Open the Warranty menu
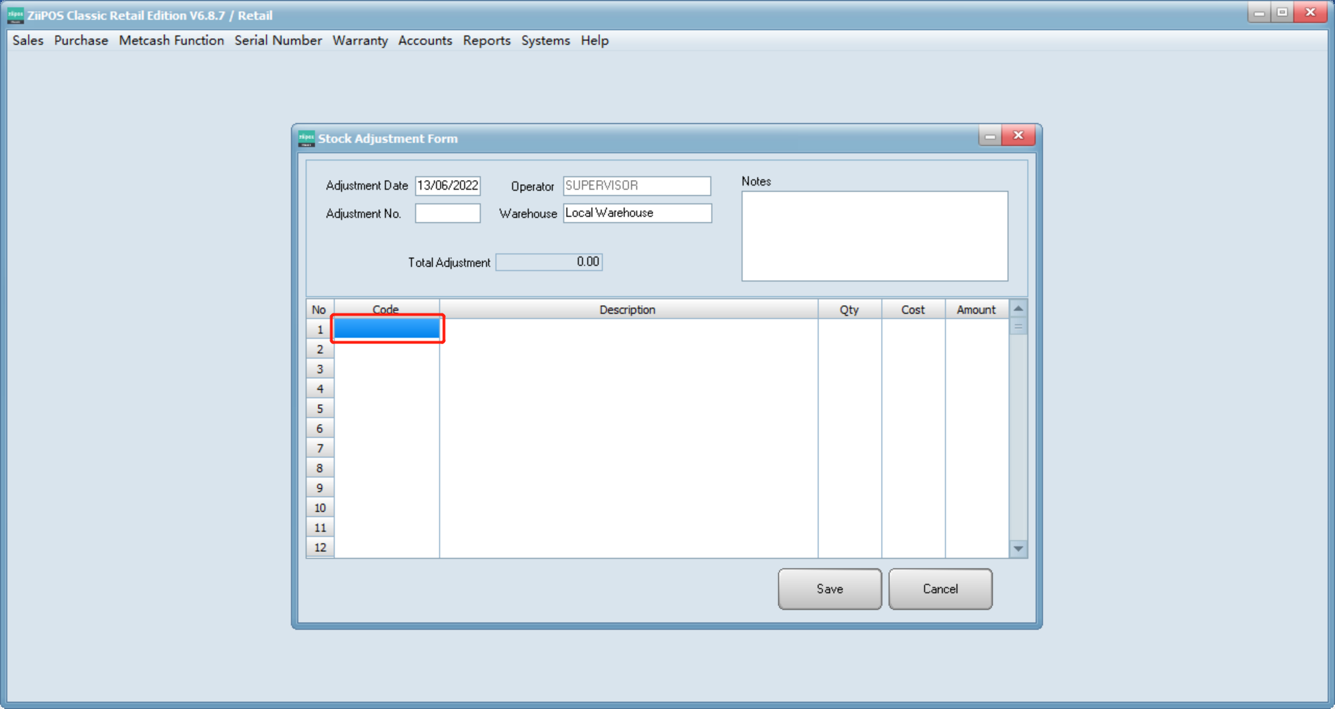This screenshot has height=709, width=1335. (360, 40)
